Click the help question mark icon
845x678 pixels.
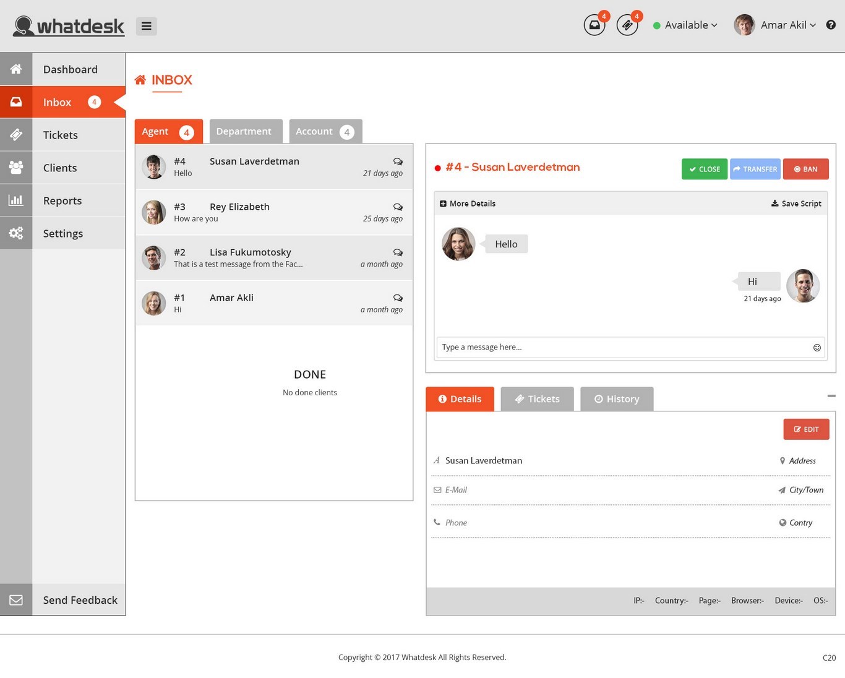pyautogui.click(x=831, y=25)
